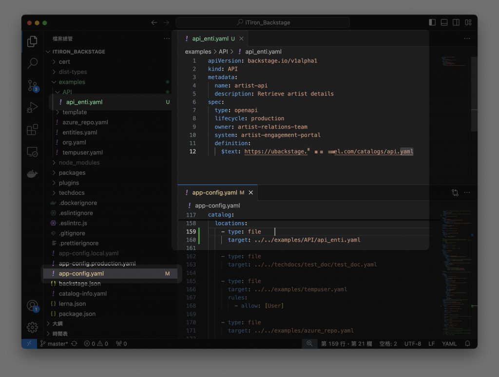Click the zoom magnifier status bar icon
The height and width of the screenshot is (377, 499).
click(x=309, y=343)
